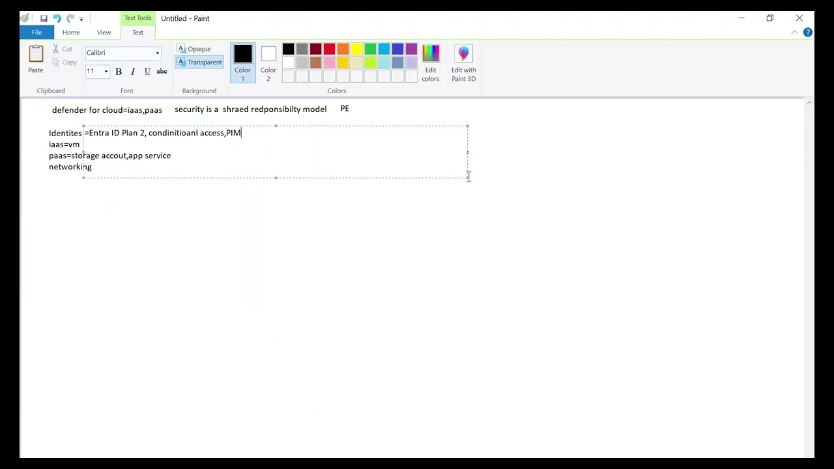The height and width of the screenshot is (469, 834).
Task: Switch to the Home ribbon tab
Action: pos(71,33)
